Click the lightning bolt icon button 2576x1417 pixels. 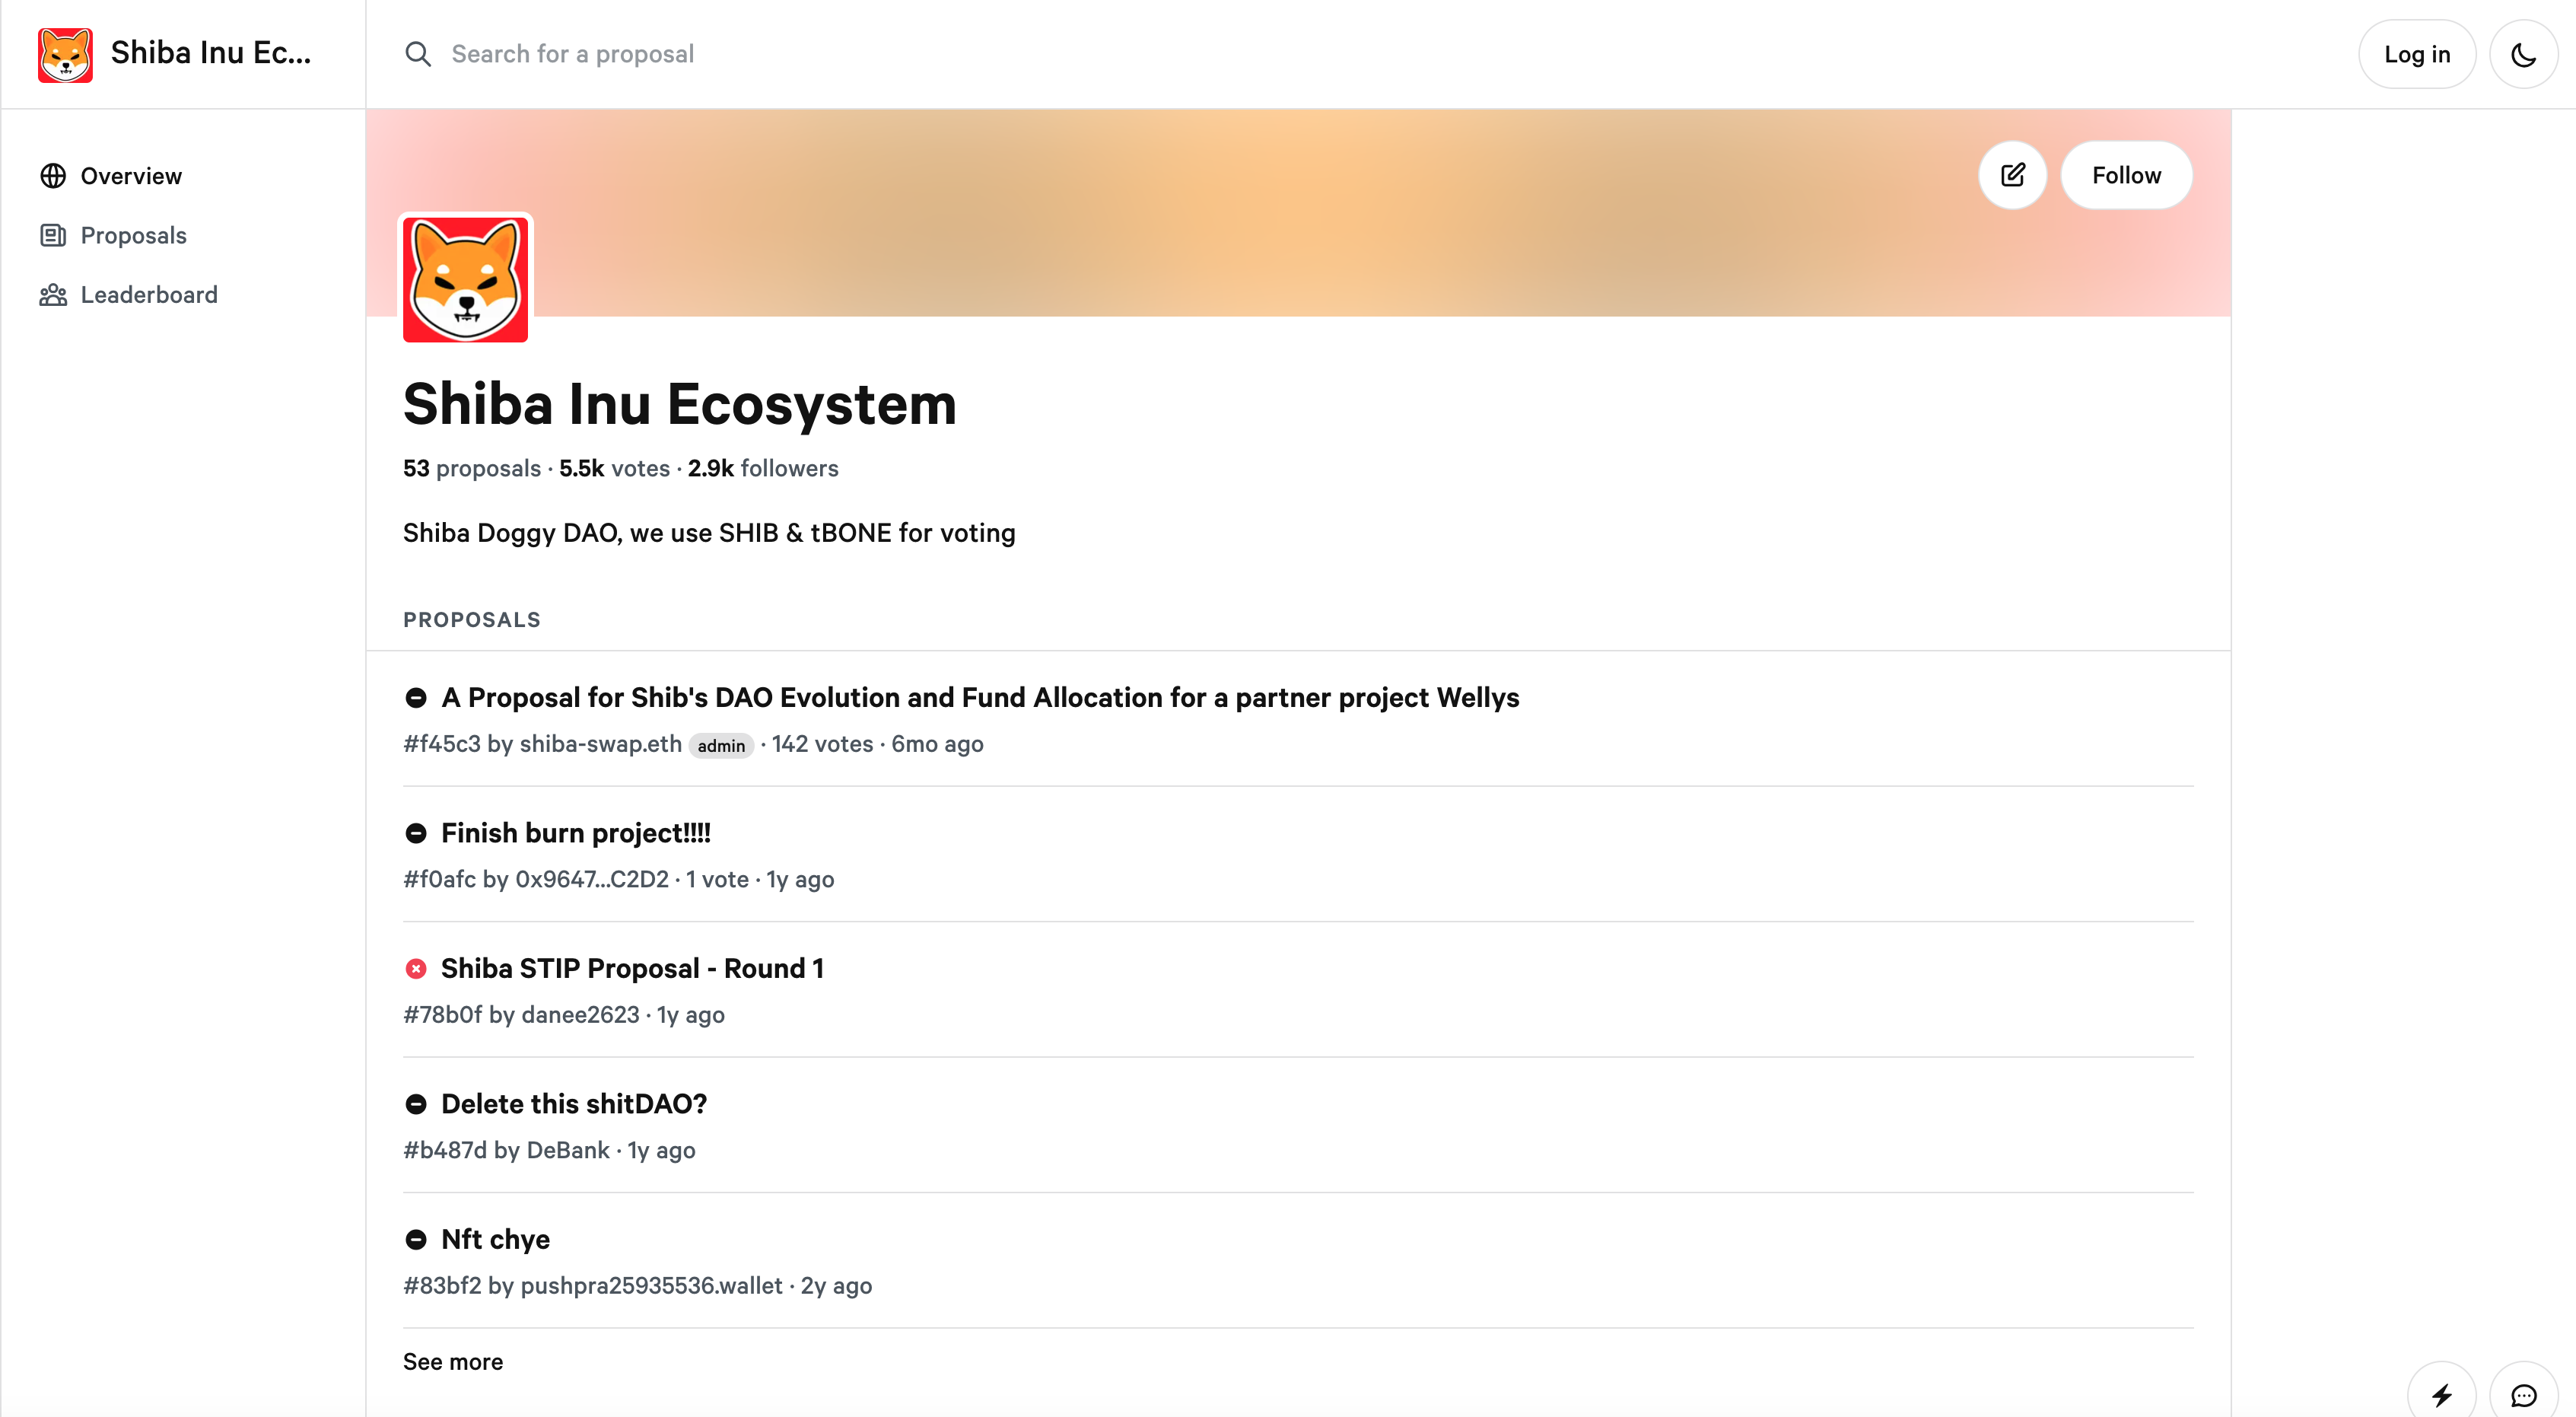(x=2441, y=1394)
